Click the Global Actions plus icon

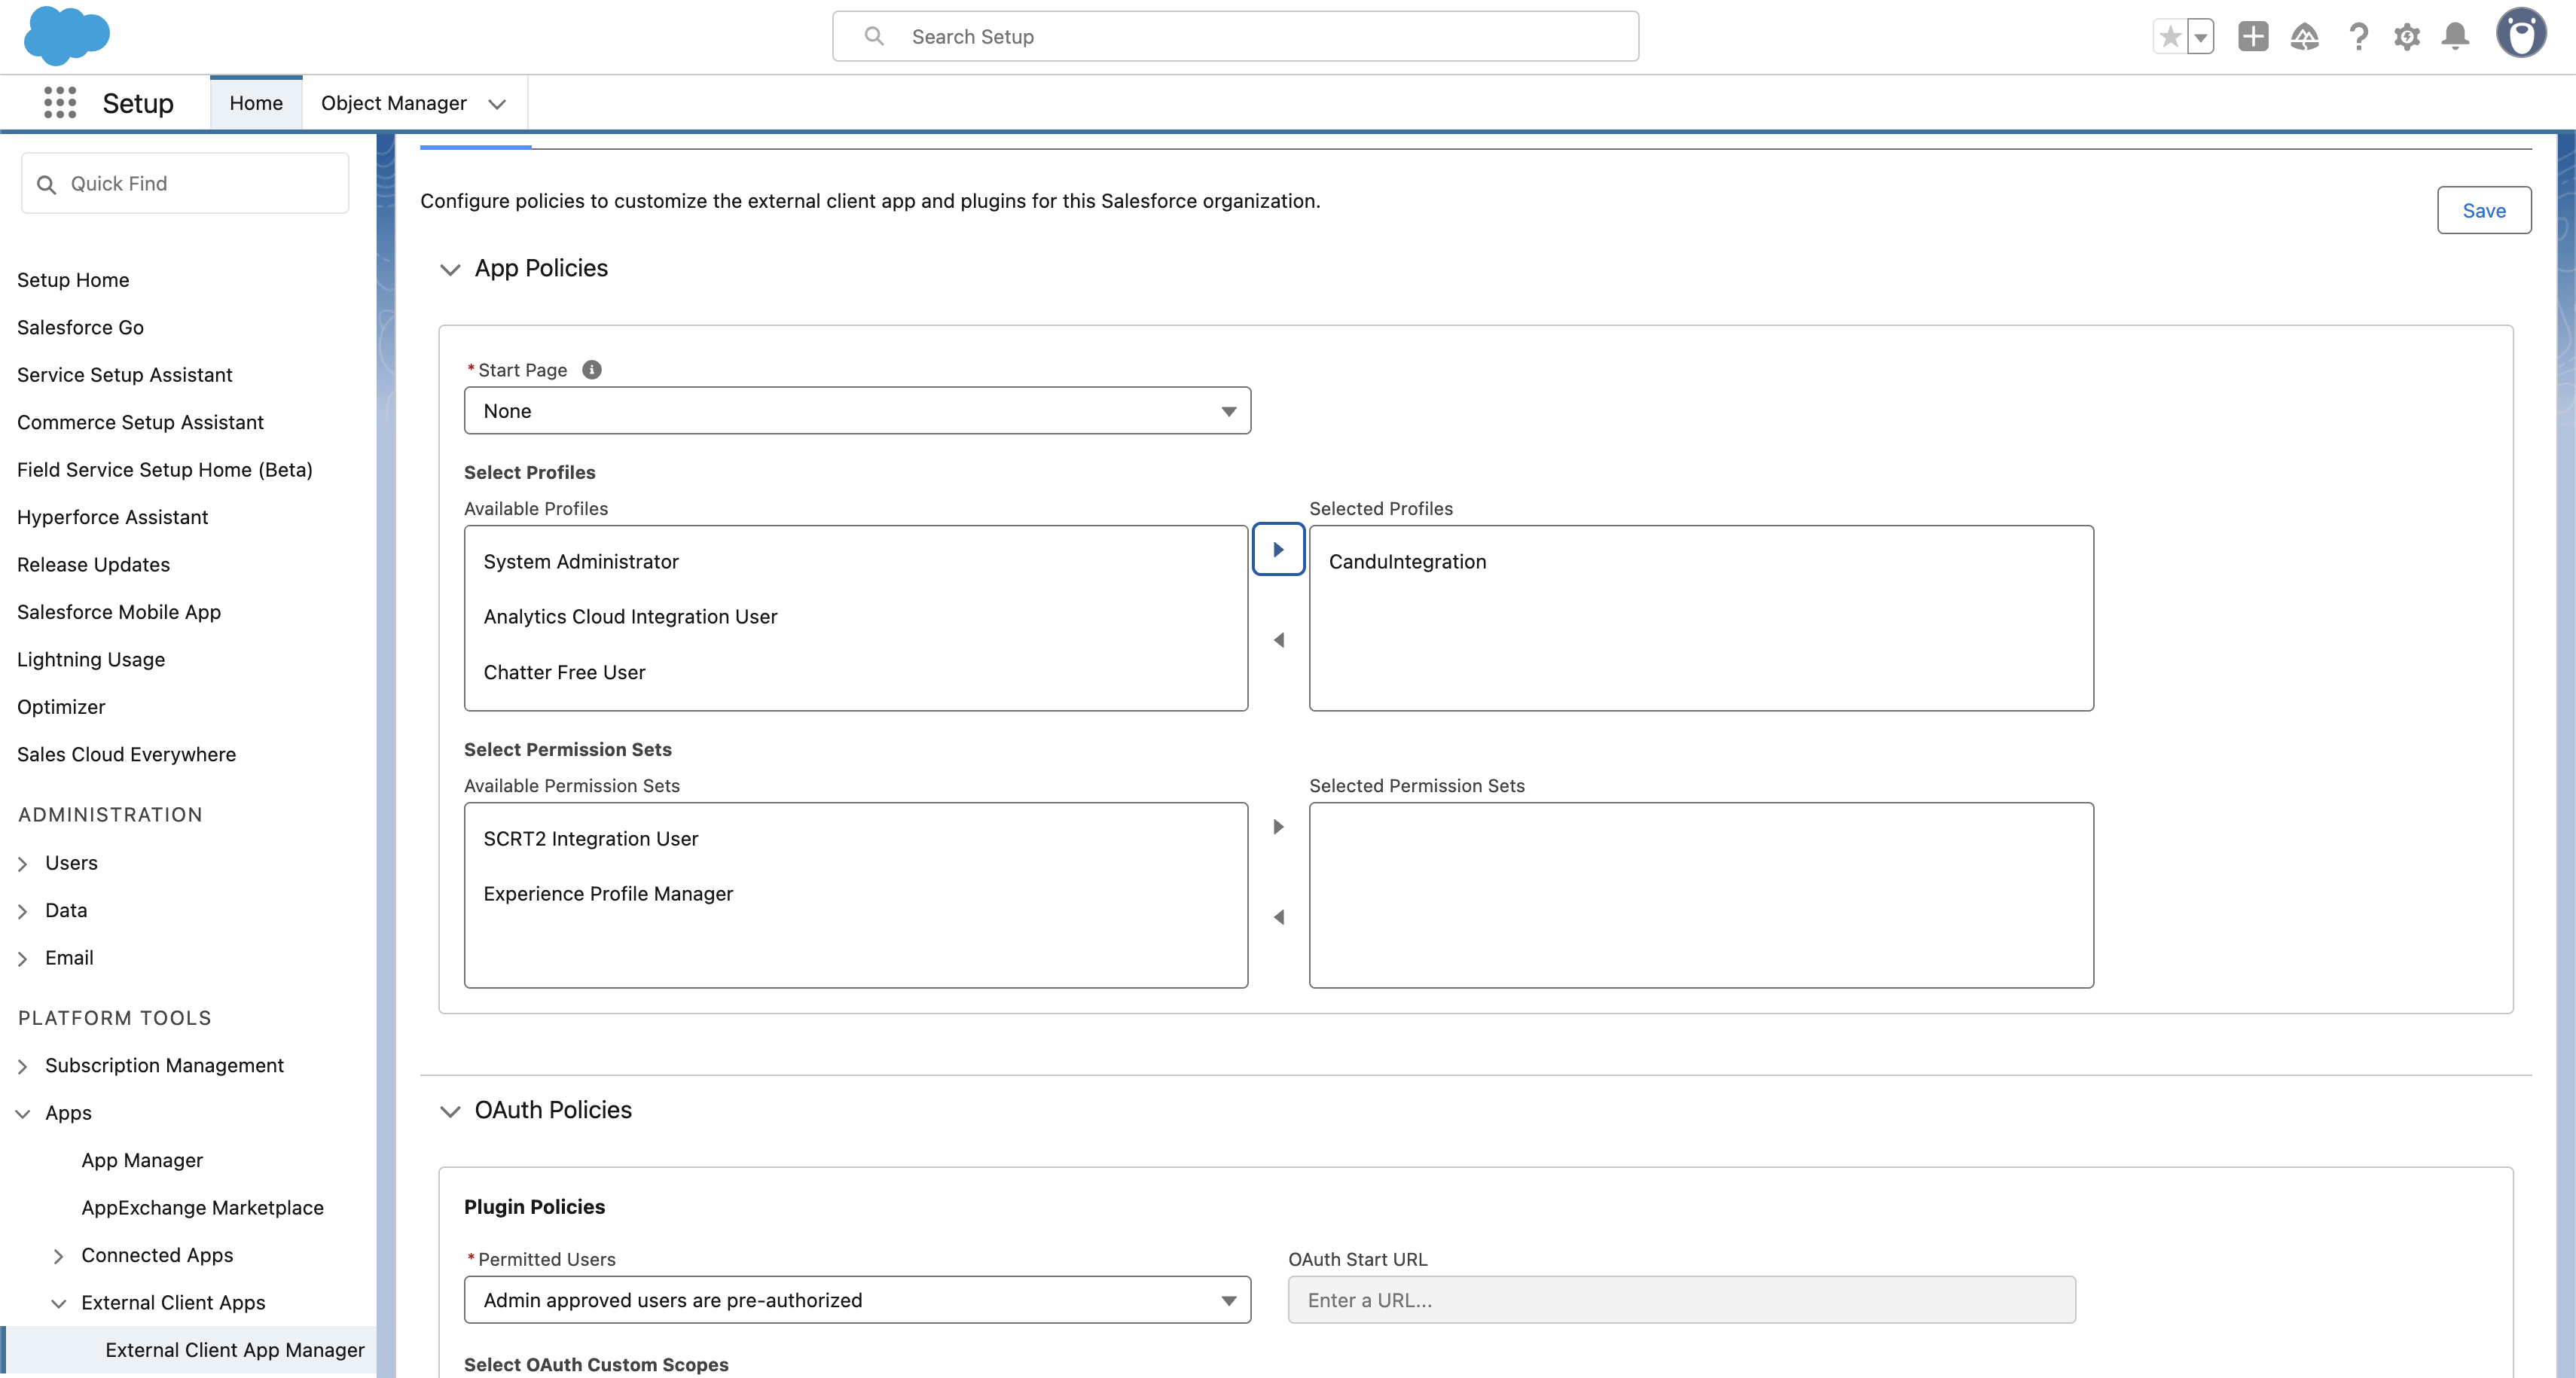tap(2252, 37)
